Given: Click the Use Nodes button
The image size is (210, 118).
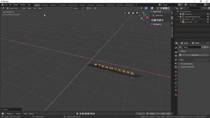Looking at the screenshot, I should click(194, 55).
